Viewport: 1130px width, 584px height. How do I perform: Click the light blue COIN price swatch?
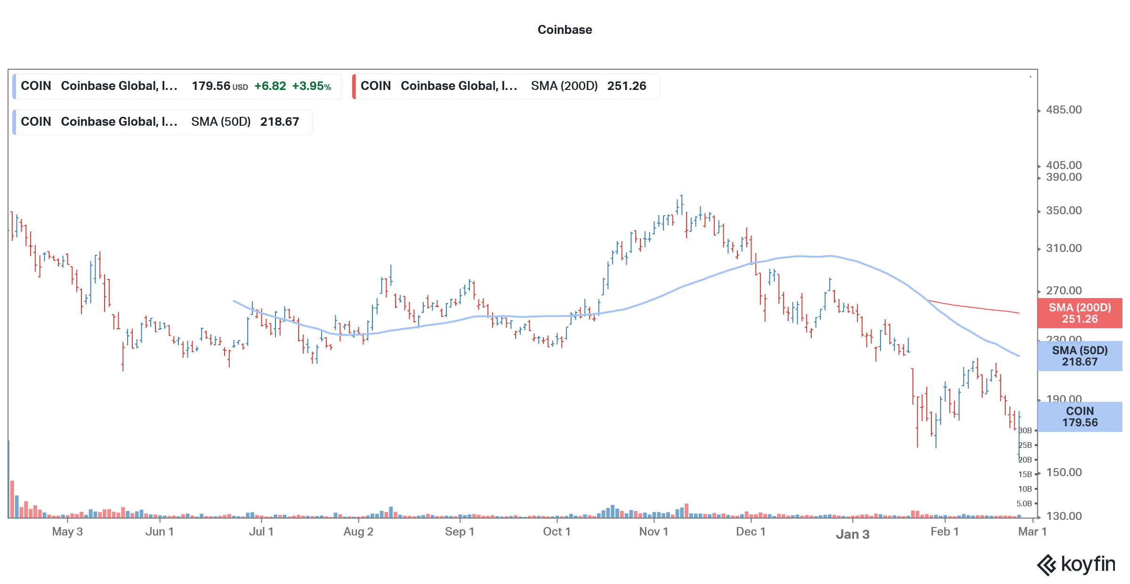pos(14,86)
